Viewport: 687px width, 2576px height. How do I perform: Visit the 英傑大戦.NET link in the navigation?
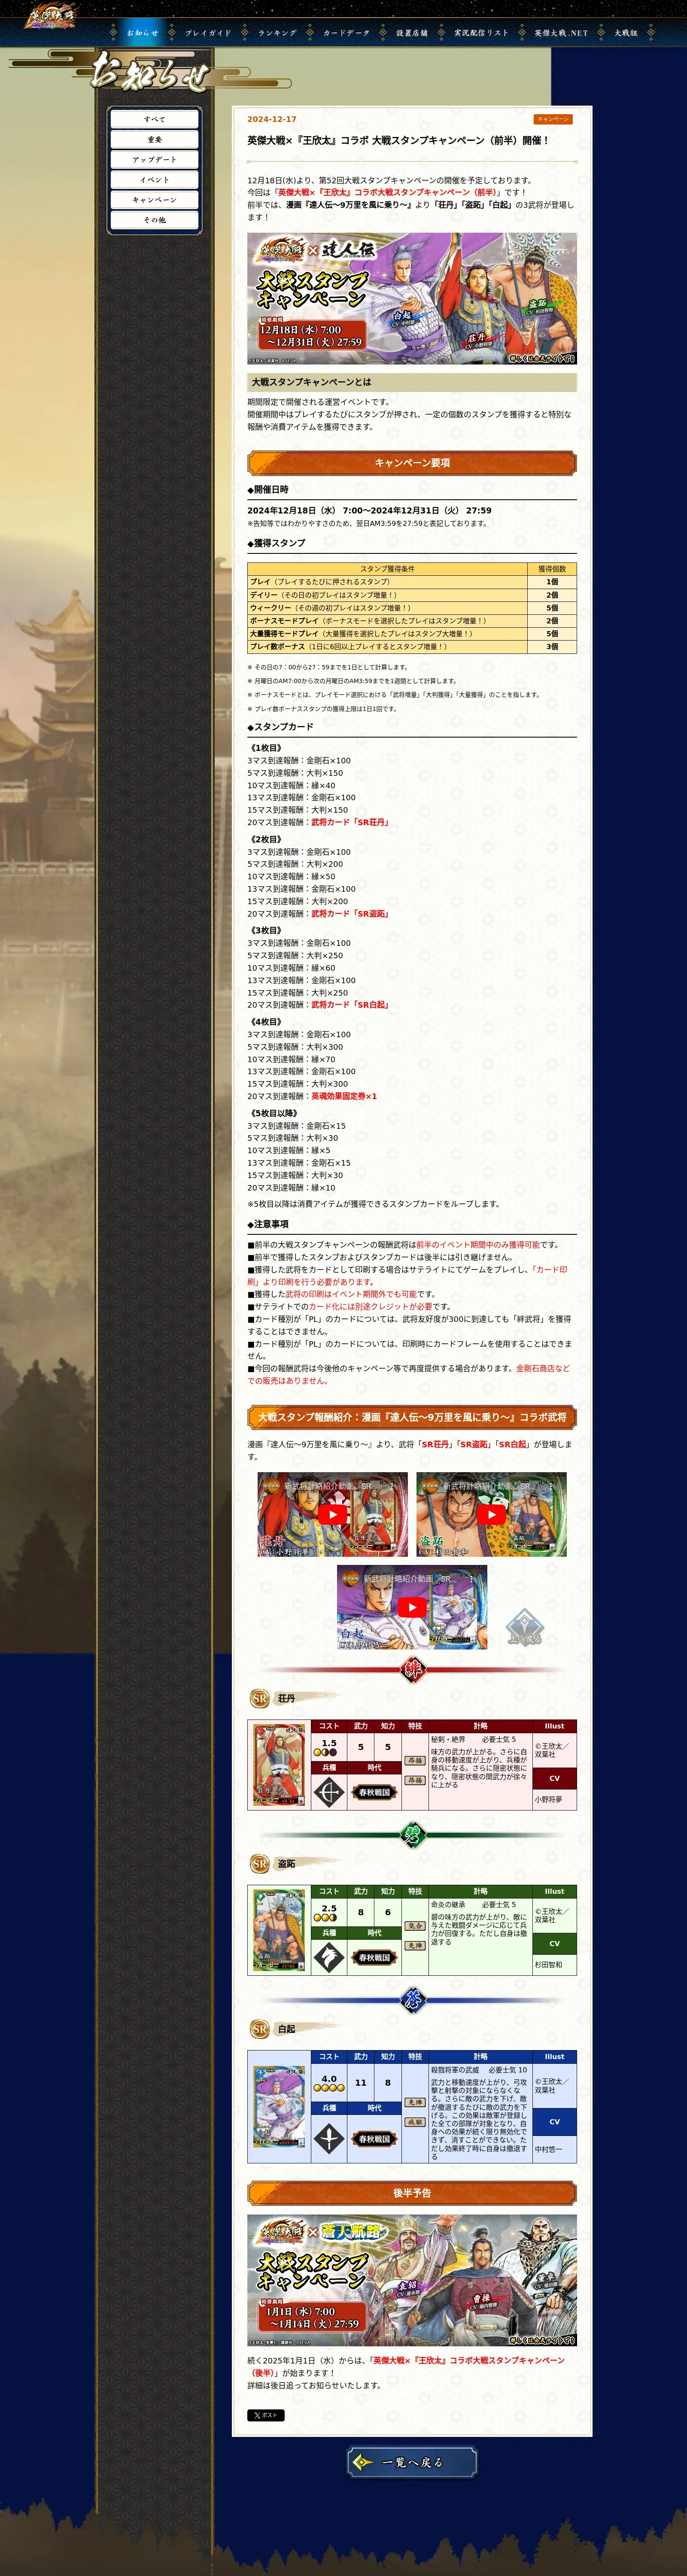(561, 33)
